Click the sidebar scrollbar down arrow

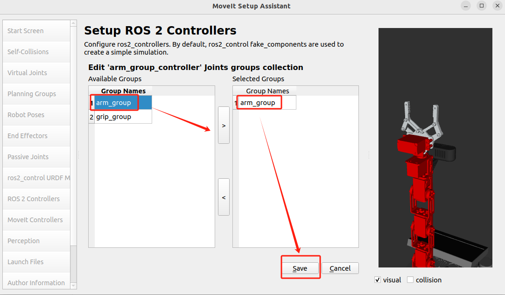pos(73,286)
